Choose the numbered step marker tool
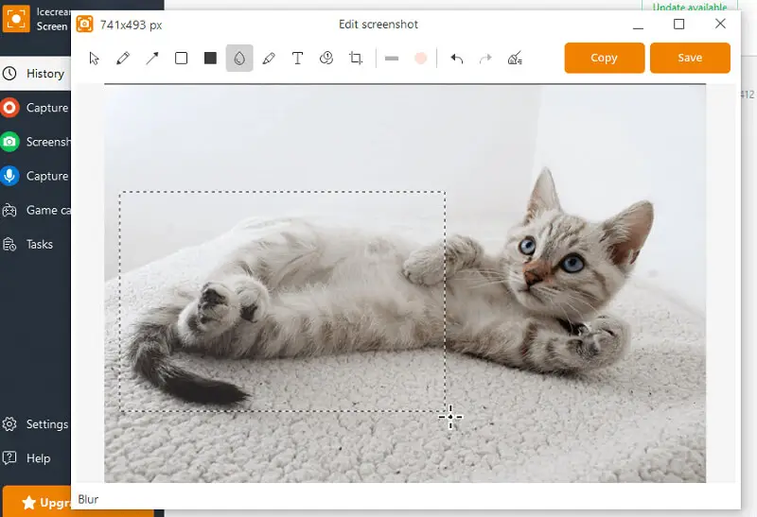This screenshot has height=517, width=757. pos(326,59)
